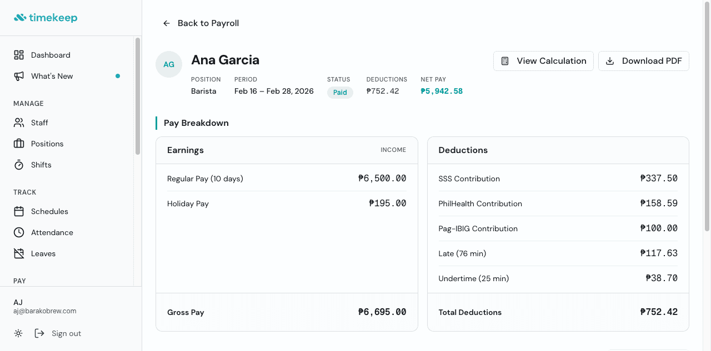Toggle the light theme sun icon
Image resolution: width=711 pixels, height=351 pixels.
tap(18, 333)
